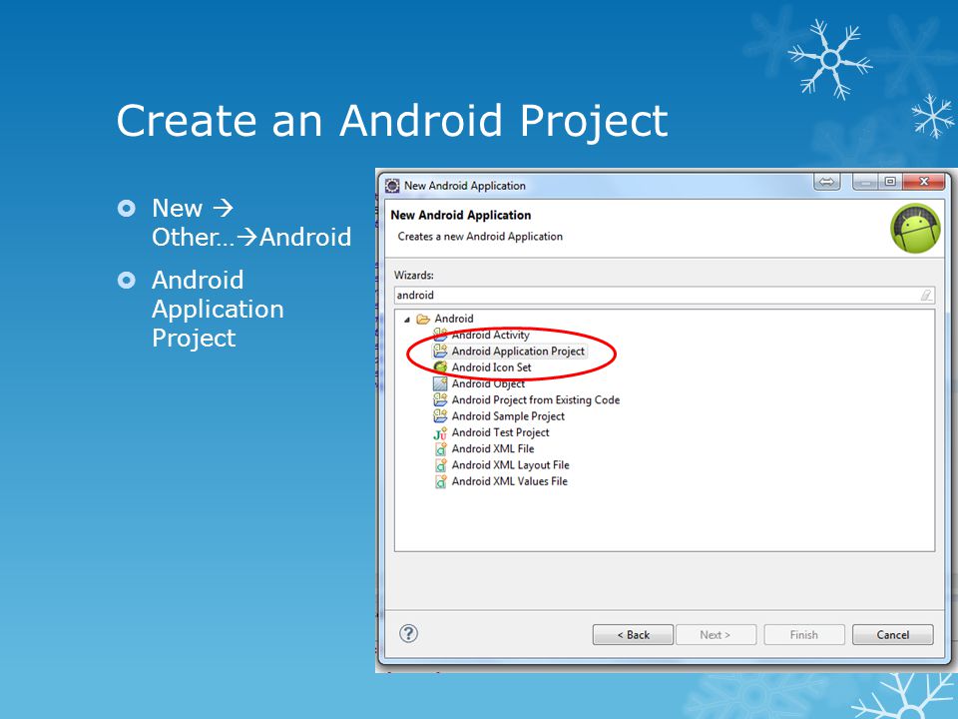958x719 pixels.
Task: Select Android Icon Set wizard
Action: (x=491, y=367)
